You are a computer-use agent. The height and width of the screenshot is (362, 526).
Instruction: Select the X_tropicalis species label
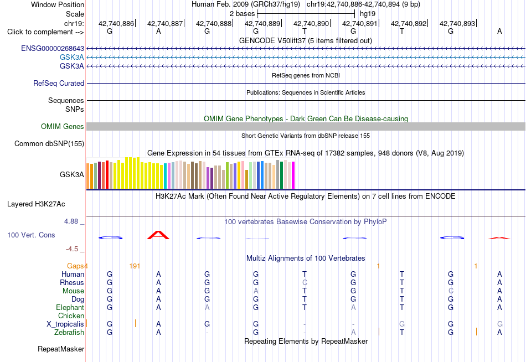(65, 324)
